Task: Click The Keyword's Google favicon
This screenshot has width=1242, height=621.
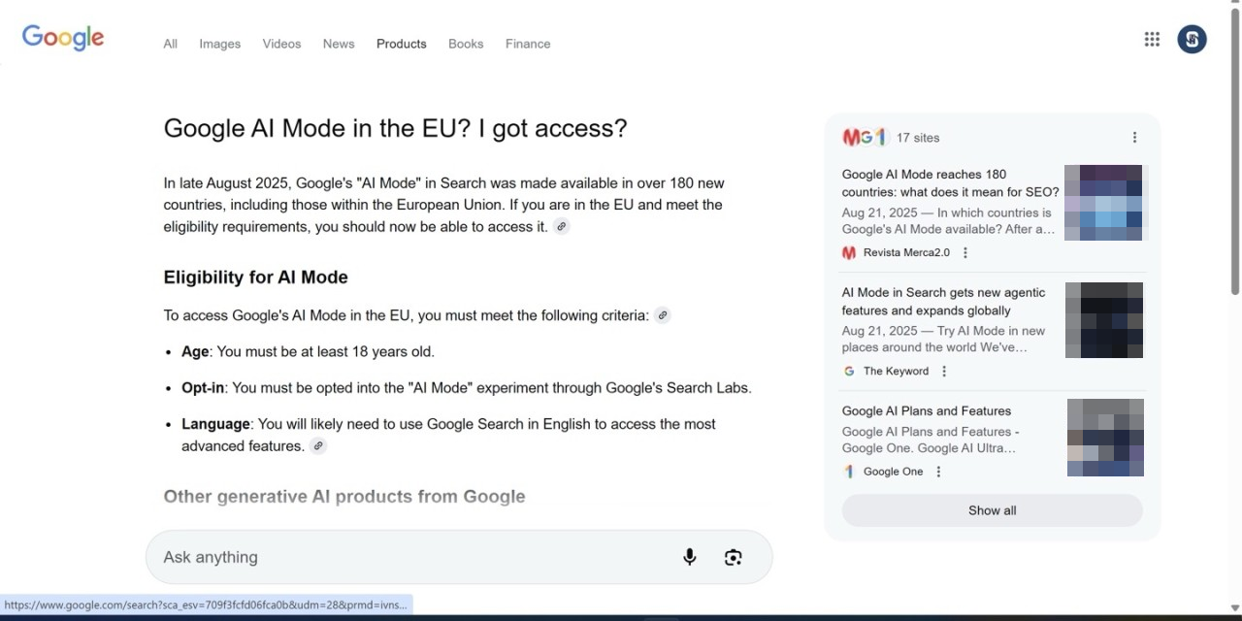Action: pyautogui.click(x=851, y=371)
